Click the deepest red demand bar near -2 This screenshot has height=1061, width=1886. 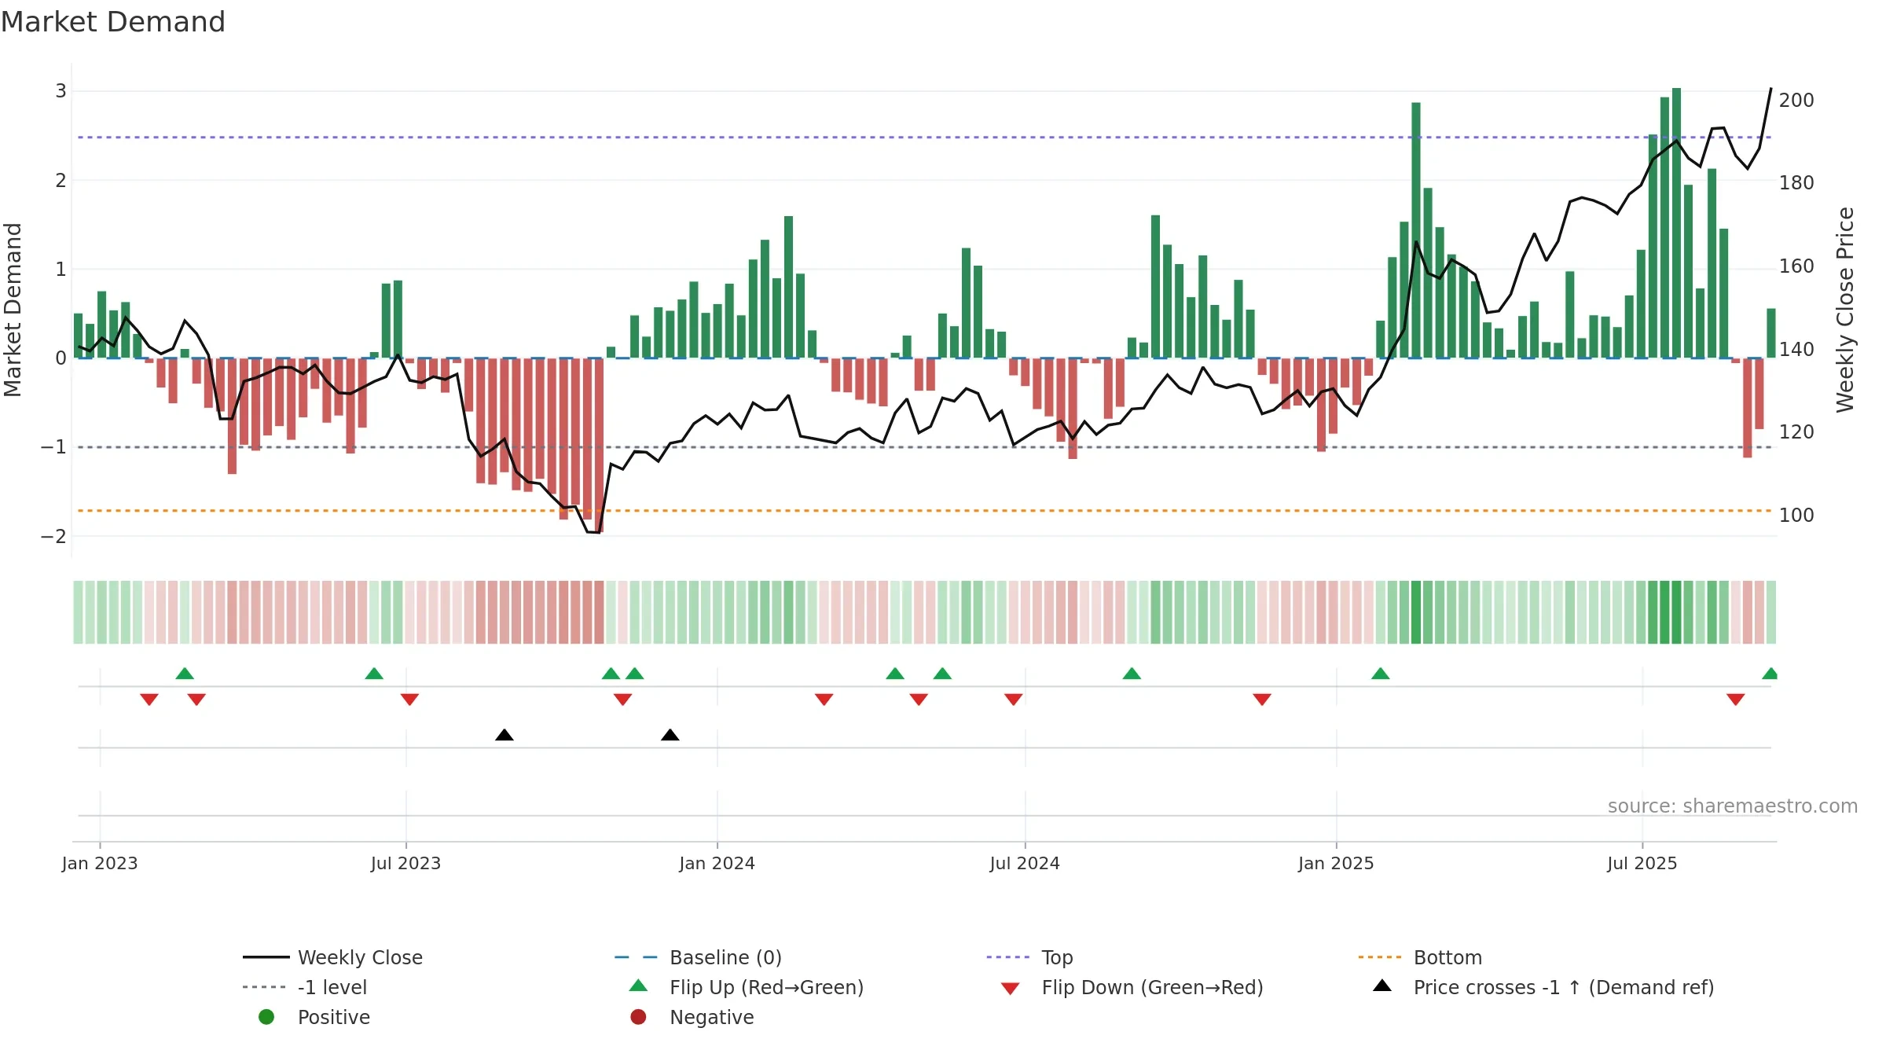point(599,446)
